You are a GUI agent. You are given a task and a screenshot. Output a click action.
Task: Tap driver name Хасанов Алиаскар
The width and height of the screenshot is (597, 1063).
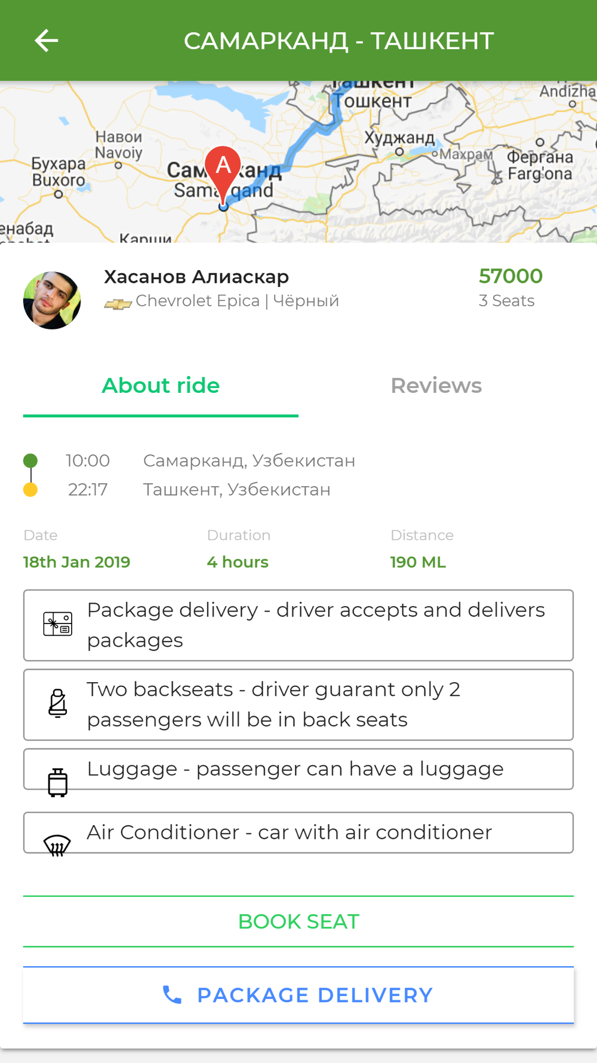pyautogui.click(x=196, y=277)
